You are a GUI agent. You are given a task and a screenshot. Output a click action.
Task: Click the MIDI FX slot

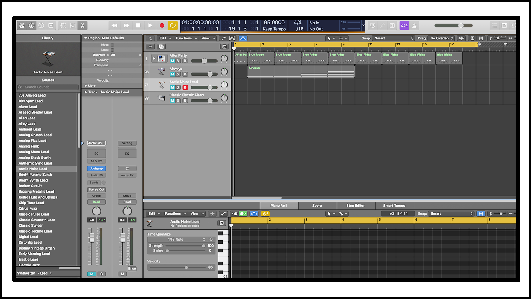[x=97, y=161]
